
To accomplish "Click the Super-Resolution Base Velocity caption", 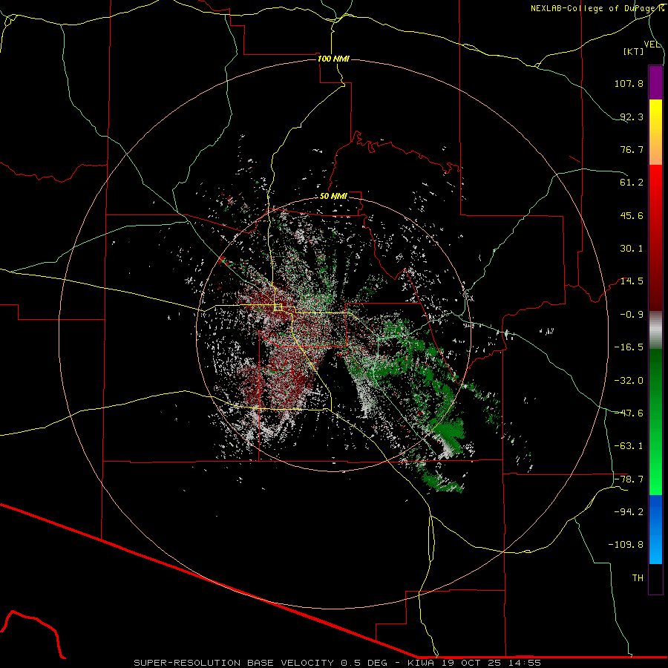I will click(x=338, y=663).
